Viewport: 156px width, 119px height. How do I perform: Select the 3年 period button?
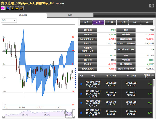click(147, 22)
